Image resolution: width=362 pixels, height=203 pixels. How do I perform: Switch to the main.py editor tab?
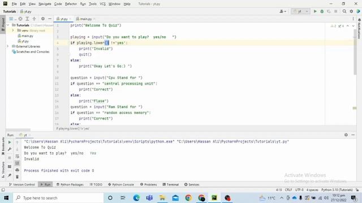click(x=85, y=19)
